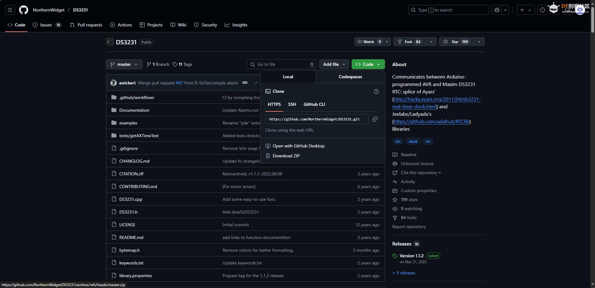Switch to the Issues tab
This screenshot has height=288, width=595.
point(47,25)
